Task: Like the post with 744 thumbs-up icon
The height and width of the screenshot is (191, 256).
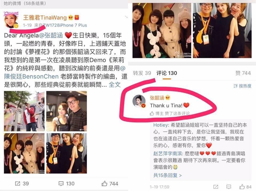Action: pyautogui.click(x=110, y=184)
